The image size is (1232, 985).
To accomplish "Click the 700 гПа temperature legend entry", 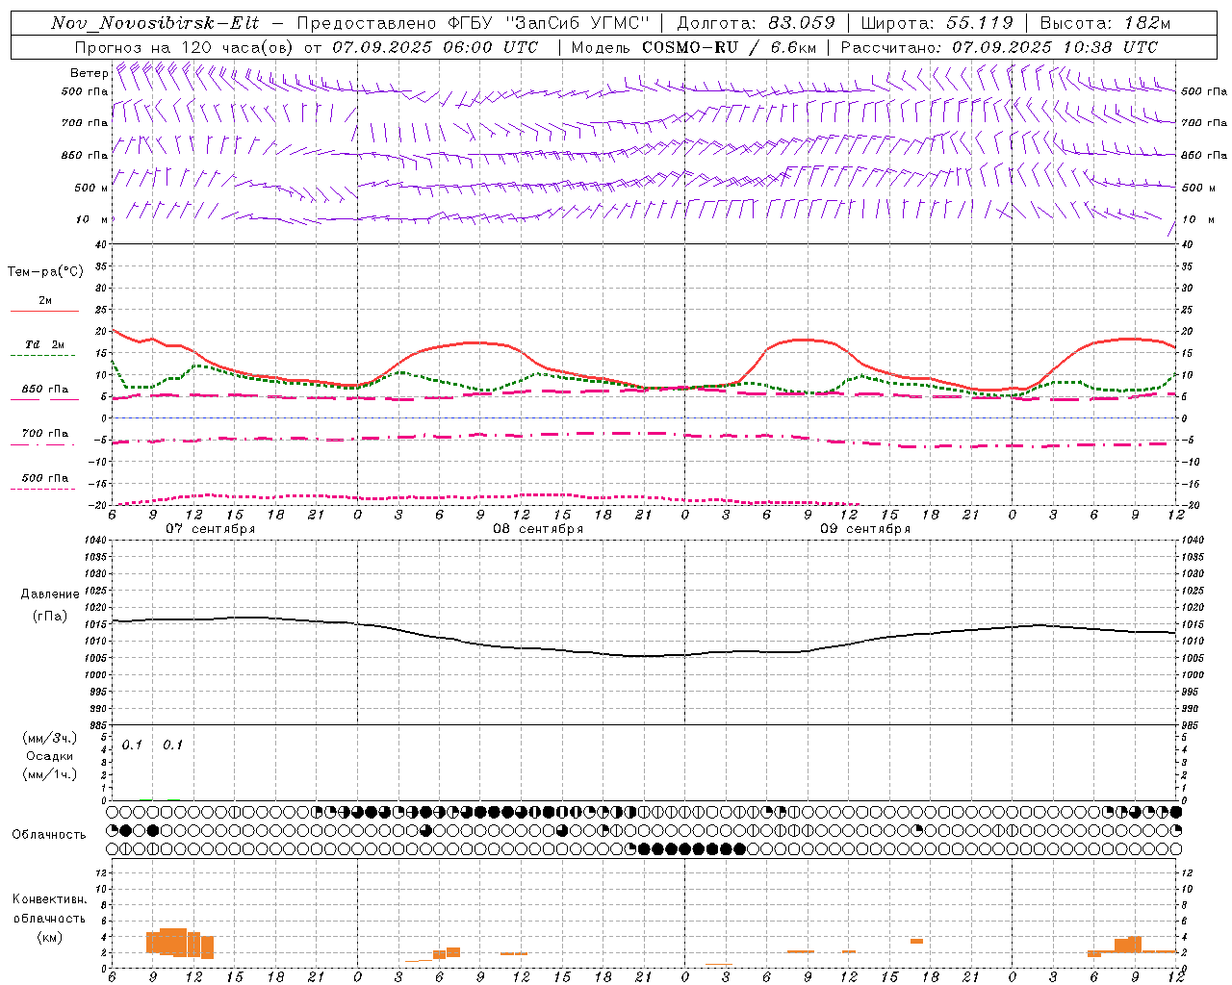I will pos(44,434).
